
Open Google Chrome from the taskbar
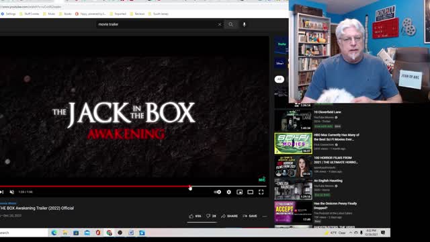tap(109, 233)
